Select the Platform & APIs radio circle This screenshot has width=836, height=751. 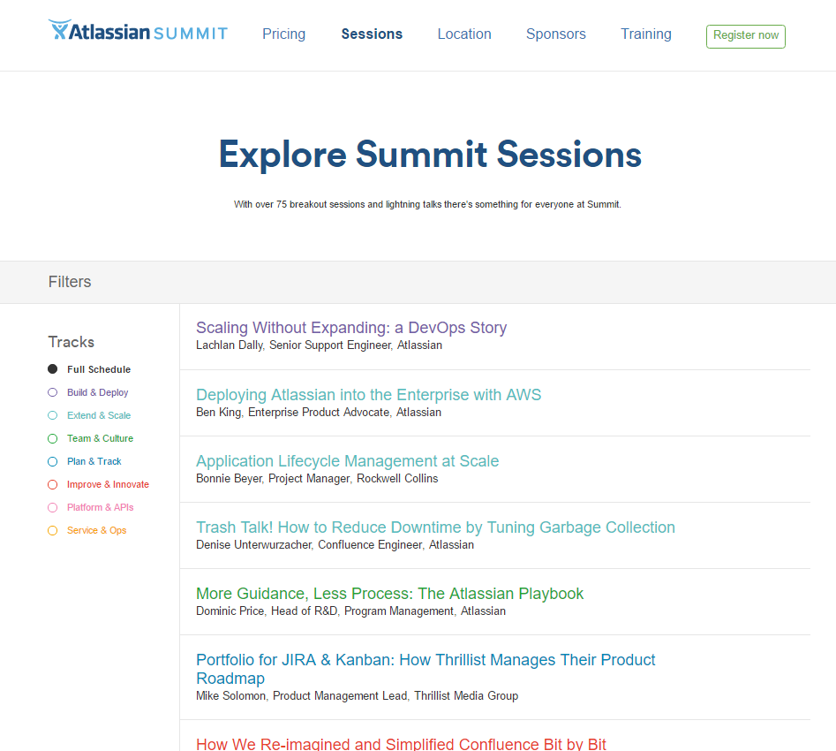[x=52, y=507]
